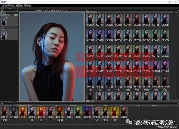This screenshot has height=129, width=179.
Task: Apply the CC10C preset
Action: click(x=156, y=51)
